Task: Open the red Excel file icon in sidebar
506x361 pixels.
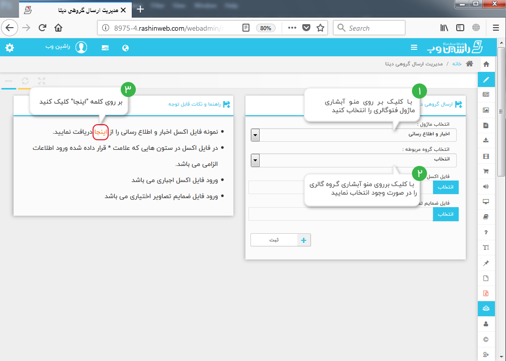Action: coord(486,293)
